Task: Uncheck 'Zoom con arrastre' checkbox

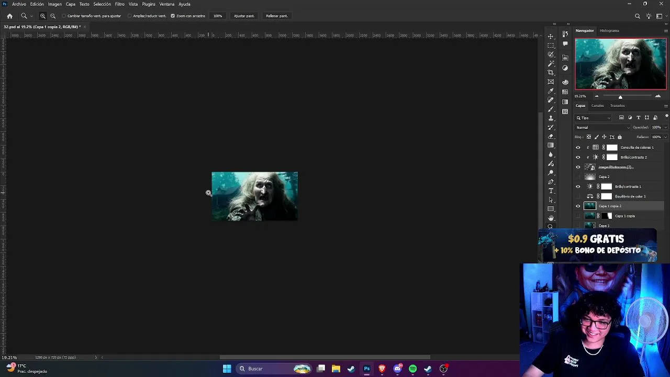Action: pyautogui.click(x=173, y=16)
